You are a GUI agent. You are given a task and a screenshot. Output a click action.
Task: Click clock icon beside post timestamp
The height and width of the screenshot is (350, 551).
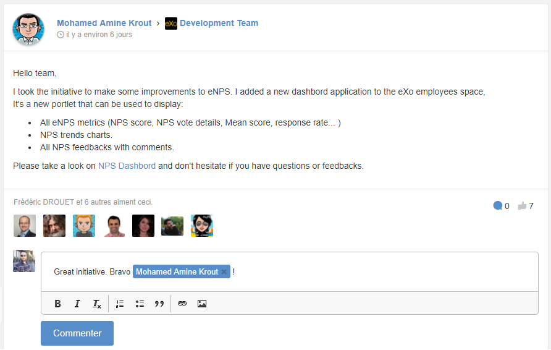pyautogui.click(x=61, y=35)
